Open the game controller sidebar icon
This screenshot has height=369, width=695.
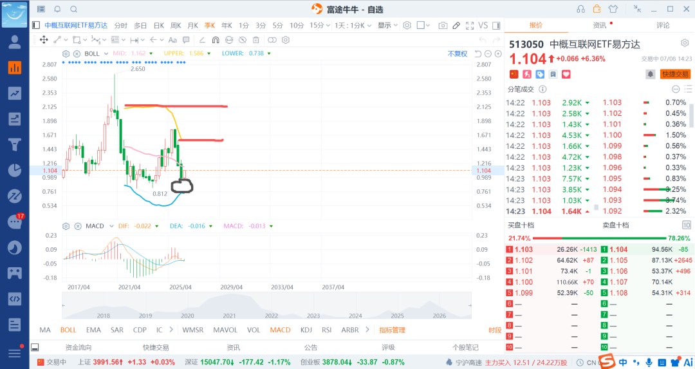point(15,273)
